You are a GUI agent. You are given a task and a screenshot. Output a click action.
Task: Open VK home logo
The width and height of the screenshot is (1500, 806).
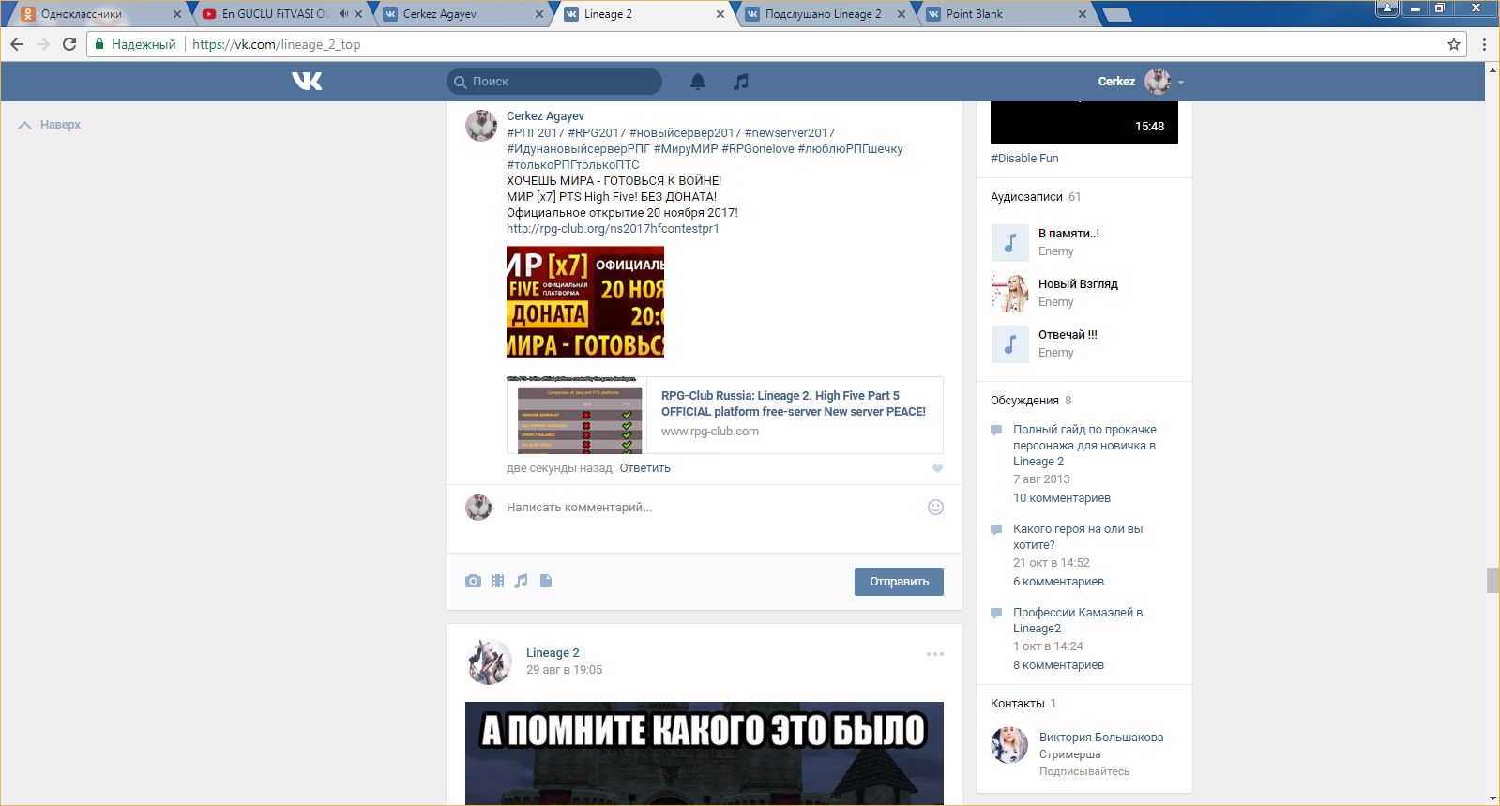pyautogui.click(x=307, y=82)
